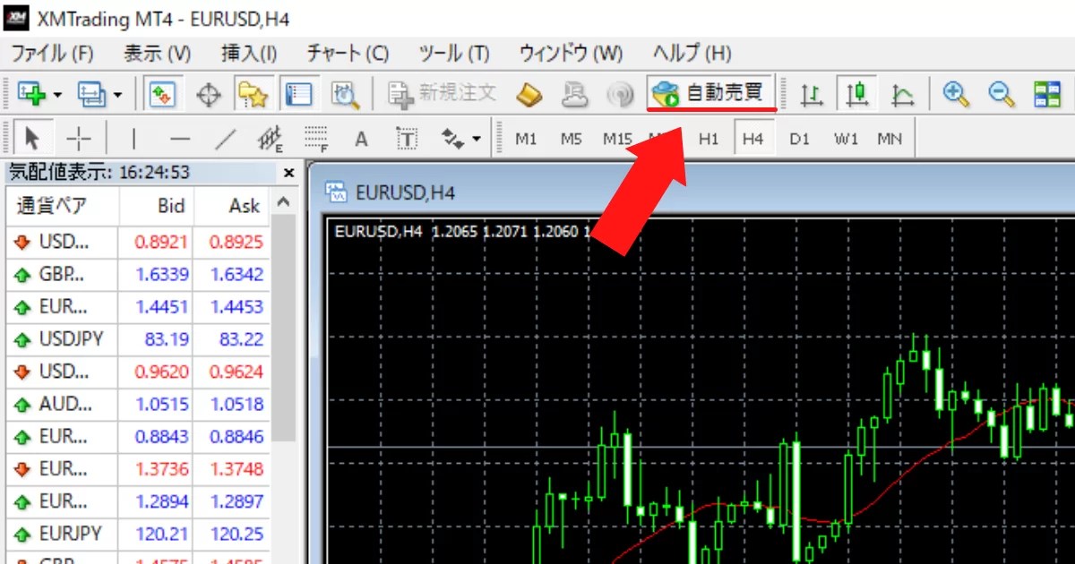This screenshot has height=564, width=1075.
Task: Switch timeframe to D1
Action: coord(799,139)
